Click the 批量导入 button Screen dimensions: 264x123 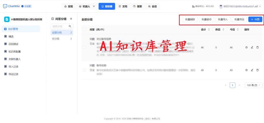[223, 19]
